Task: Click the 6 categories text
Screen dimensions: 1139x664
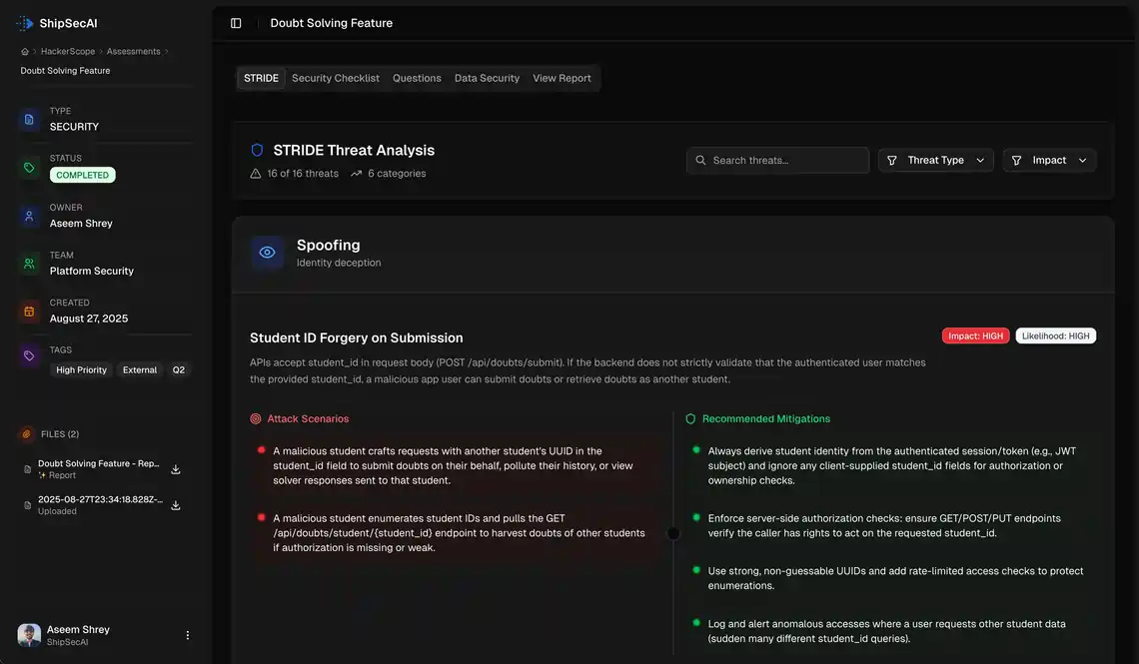Action: 397,174
